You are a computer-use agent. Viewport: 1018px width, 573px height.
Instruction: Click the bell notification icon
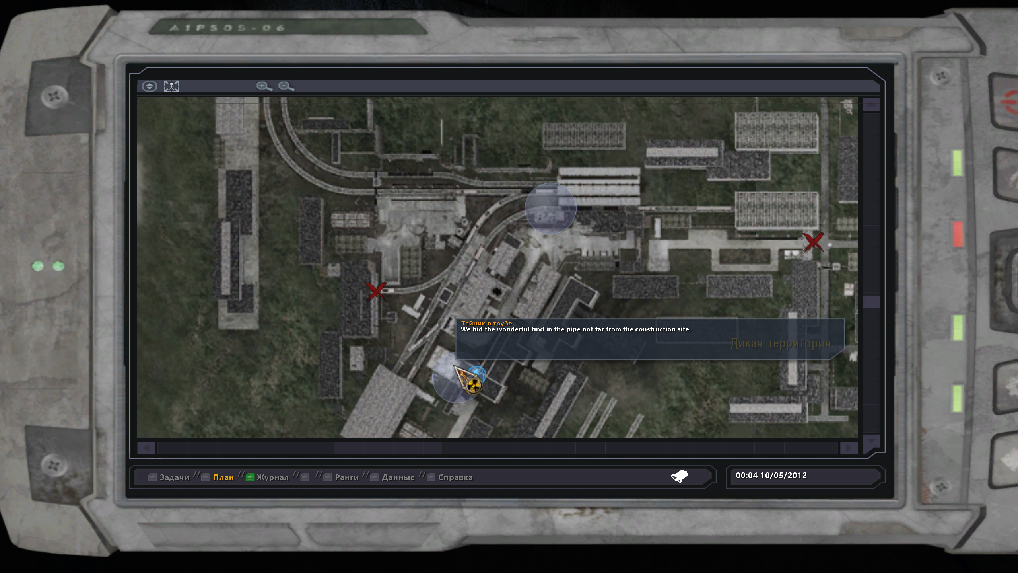coord(679,476)
